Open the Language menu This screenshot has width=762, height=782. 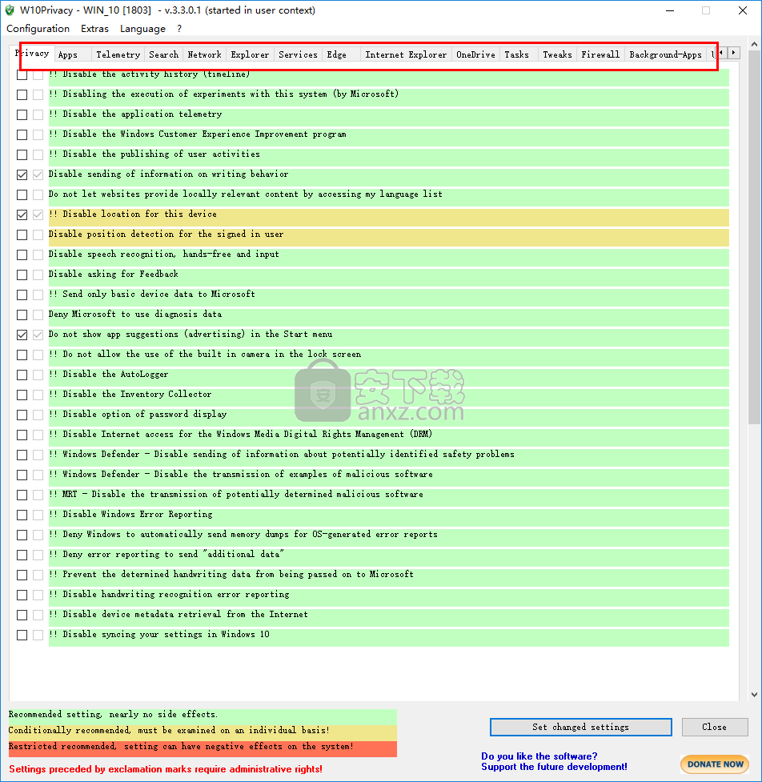pyautogui.click(x=142, y=29)
